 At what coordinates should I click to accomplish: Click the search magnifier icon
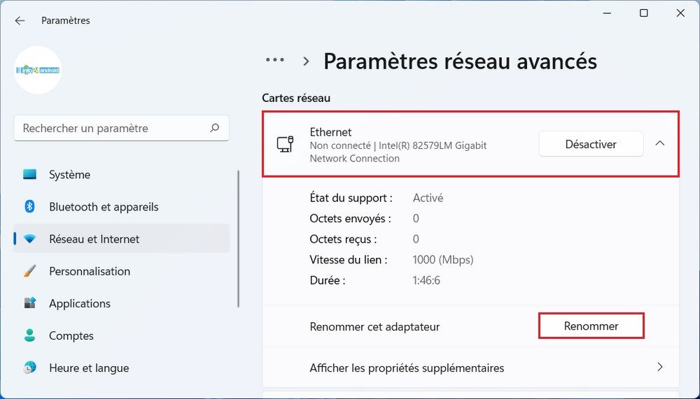pyautogui.click(x=215, y=128)
